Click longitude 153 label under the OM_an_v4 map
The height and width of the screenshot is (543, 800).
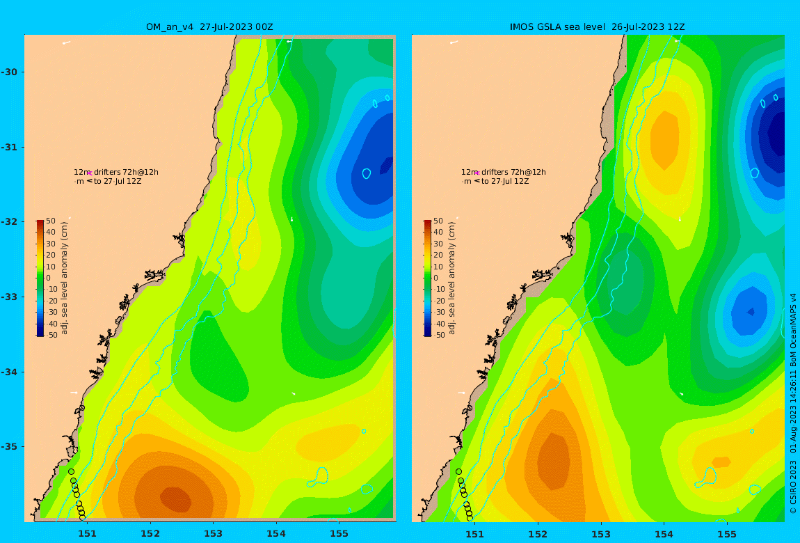[x=214, y=534]
